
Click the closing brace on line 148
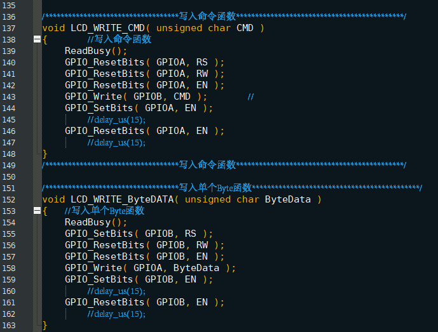tap(44, 154)
